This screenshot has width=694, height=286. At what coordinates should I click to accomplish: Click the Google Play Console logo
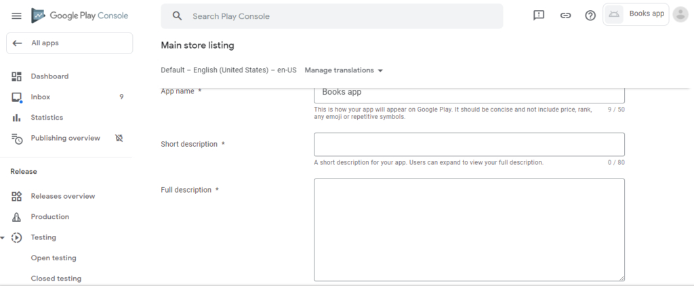tap(80, 16)
